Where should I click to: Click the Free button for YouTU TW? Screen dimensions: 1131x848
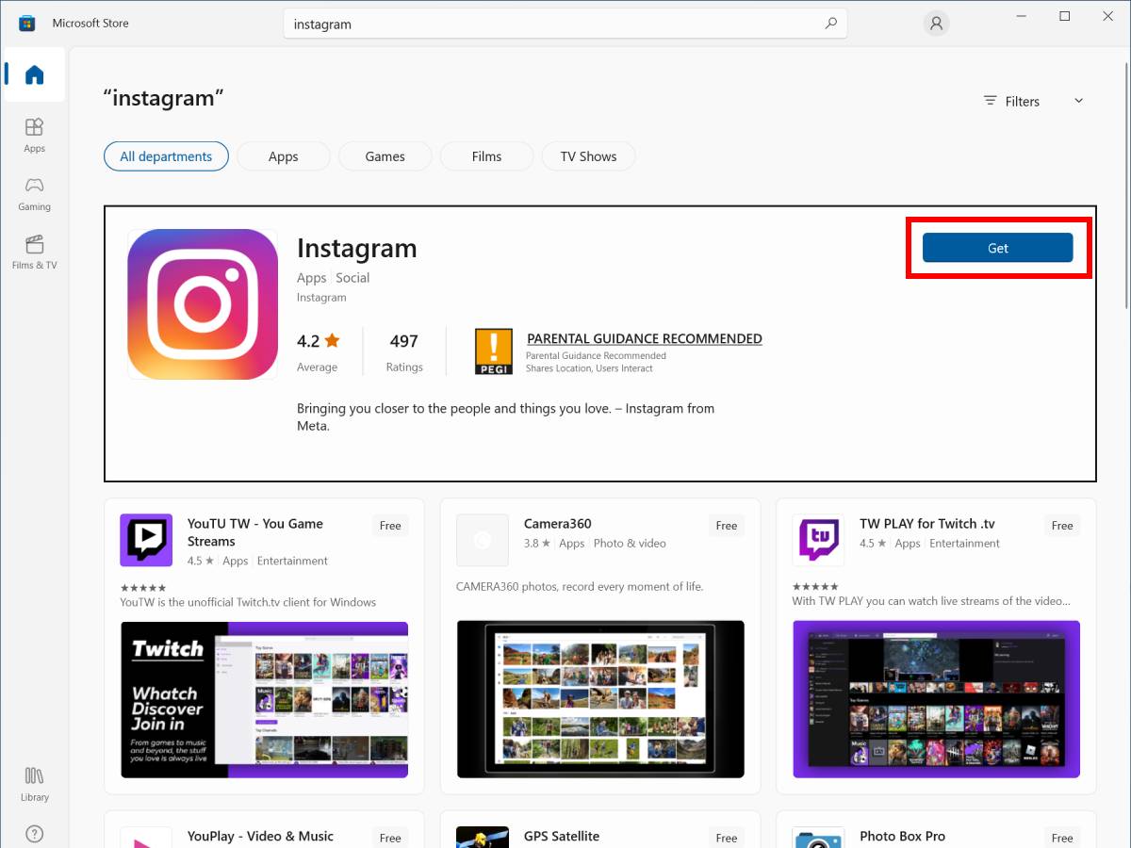click(x=390, y=526)
